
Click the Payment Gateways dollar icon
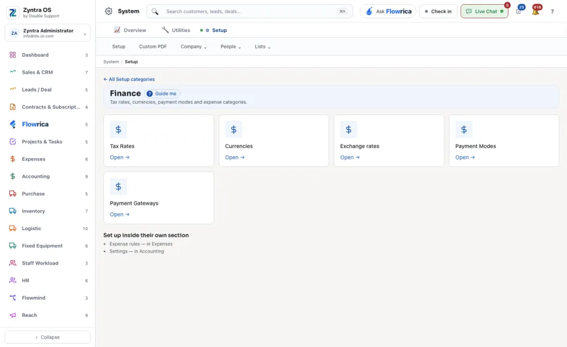pos(118,186)
